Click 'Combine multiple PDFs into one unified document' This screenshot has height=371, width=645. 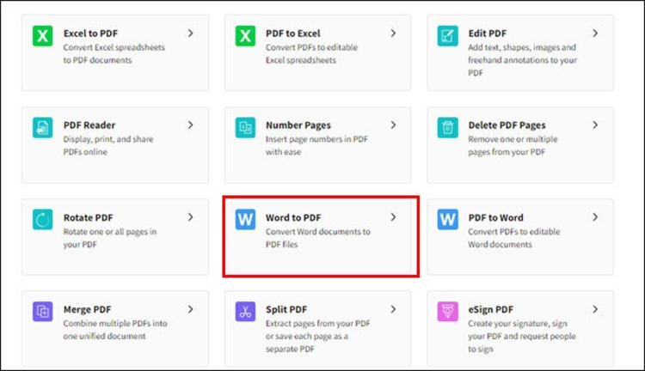pos(115,330)
